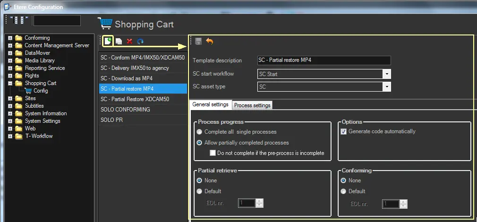This screenshot has width=477, height=222.
Task: Click the collapse-all tree icon in toolbar
Action: point(24,20)
